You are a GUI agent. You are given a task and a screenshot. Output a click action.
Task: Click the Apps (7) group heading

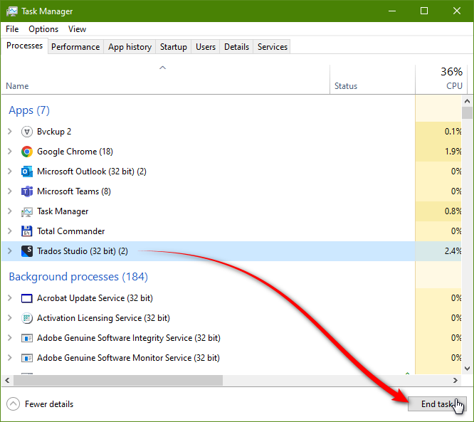[29, 110]
